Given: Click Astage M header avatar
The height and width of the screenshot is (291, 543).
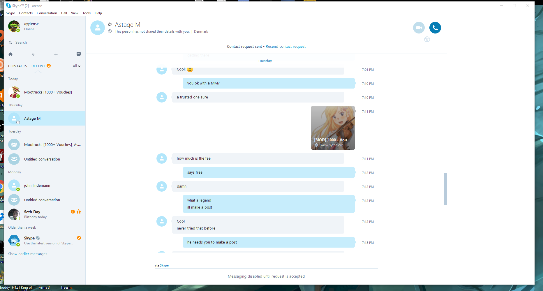Looking at the screenshot, I should [x=98, y=28].
